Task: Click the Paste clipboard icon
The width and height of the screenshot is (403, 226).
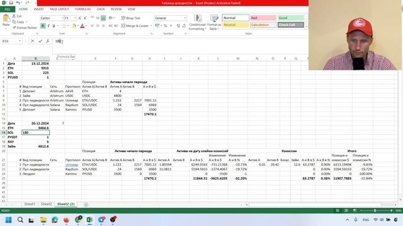Action: click(x=6, y=18)
